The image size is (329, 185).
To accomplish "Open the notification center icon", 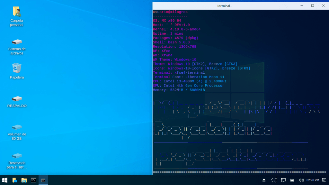I will 324,180.
